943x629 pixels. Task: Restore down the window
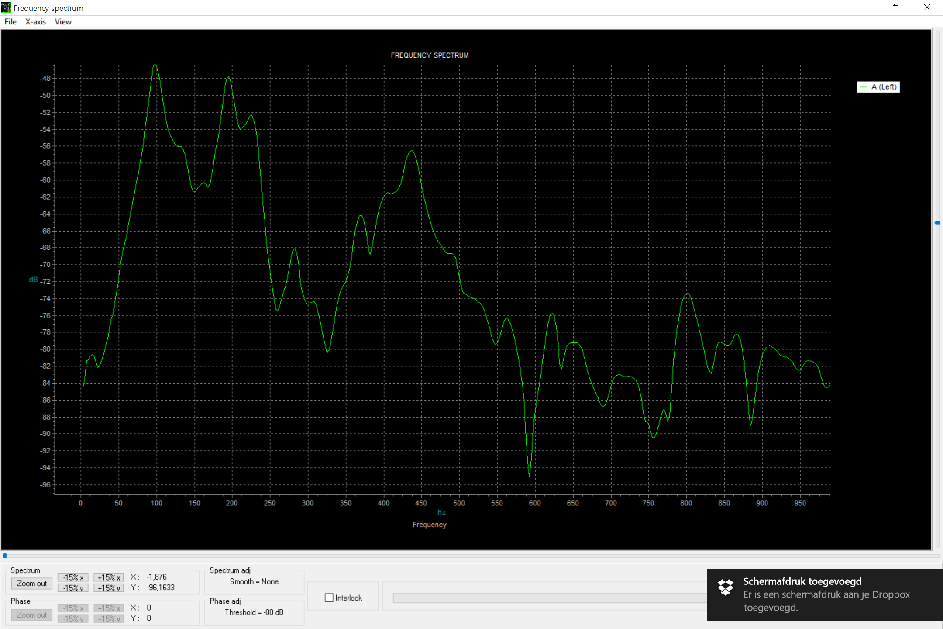pos(896,7)
